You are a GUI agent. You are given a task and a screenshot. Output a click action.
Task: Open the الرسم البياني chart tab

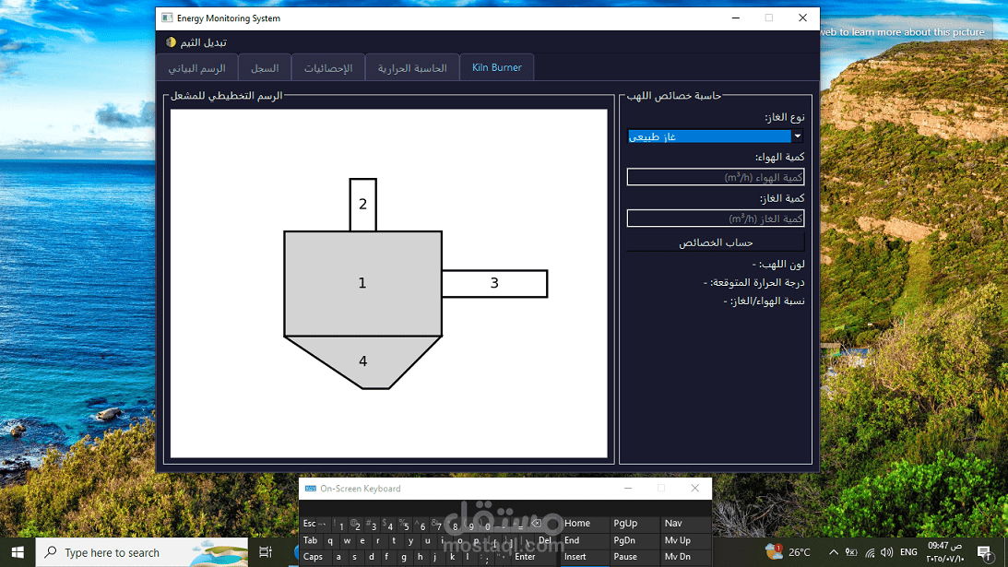[196, 68]
